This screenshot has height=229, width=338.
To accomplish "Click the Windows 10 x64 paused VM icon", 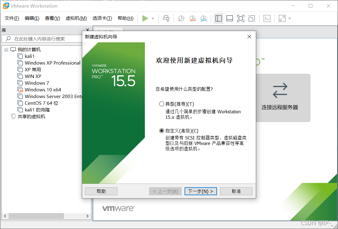I will tap(20, 90).
